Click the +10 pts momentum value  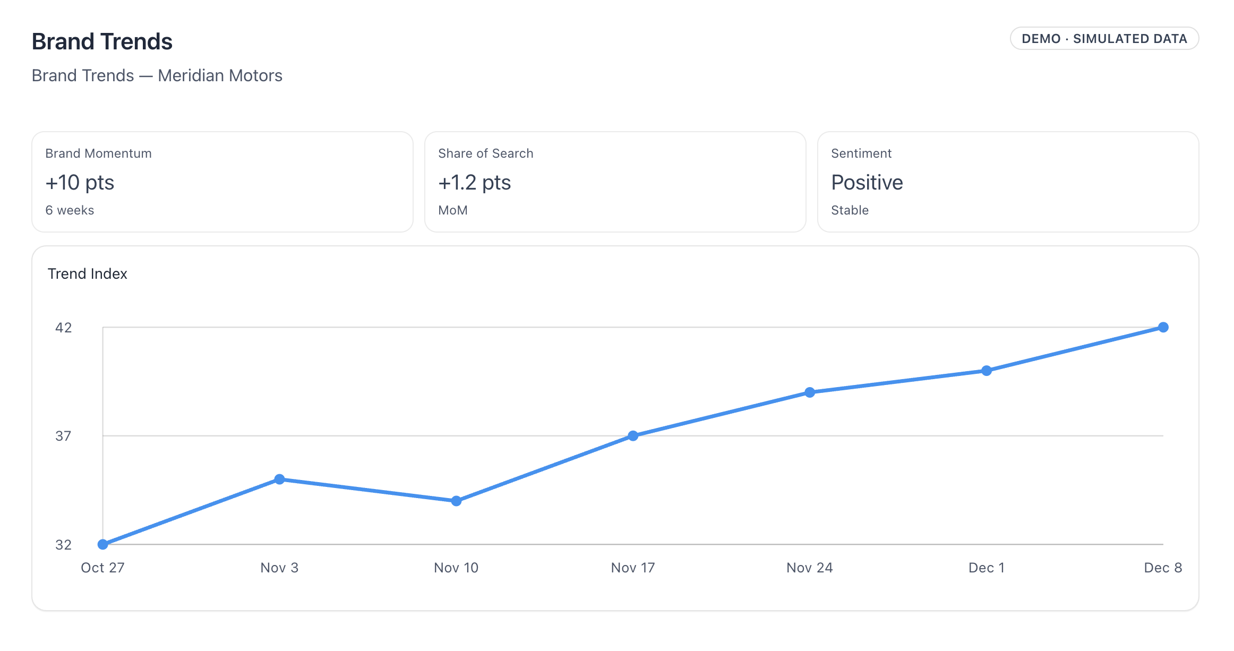coord(80,182)
